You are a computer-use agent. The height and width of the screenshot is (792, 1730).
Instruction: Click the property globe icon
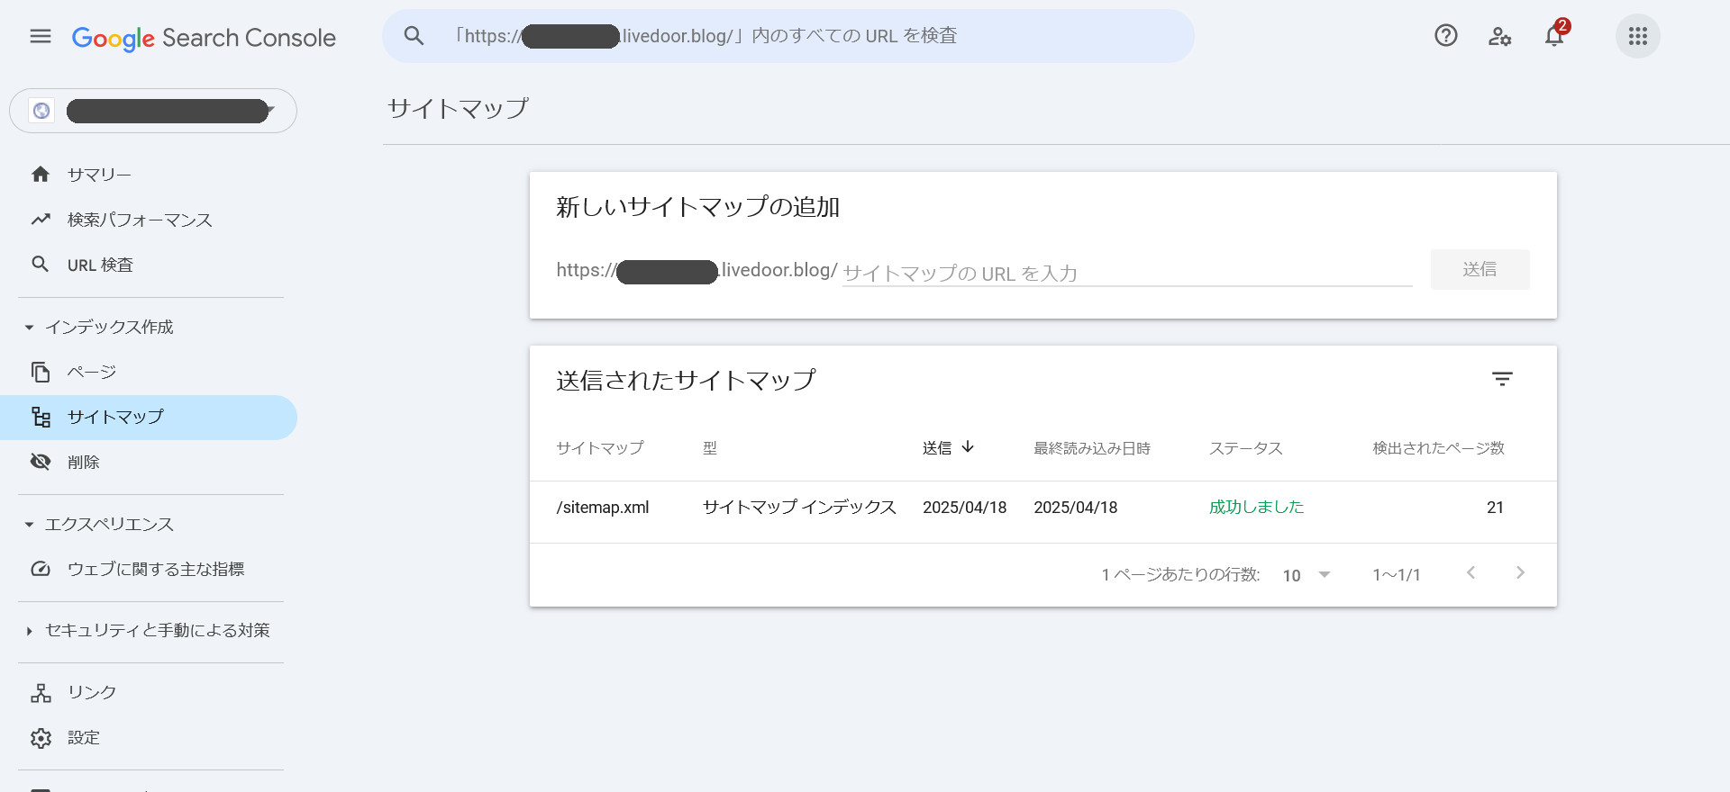click(41, 111)
